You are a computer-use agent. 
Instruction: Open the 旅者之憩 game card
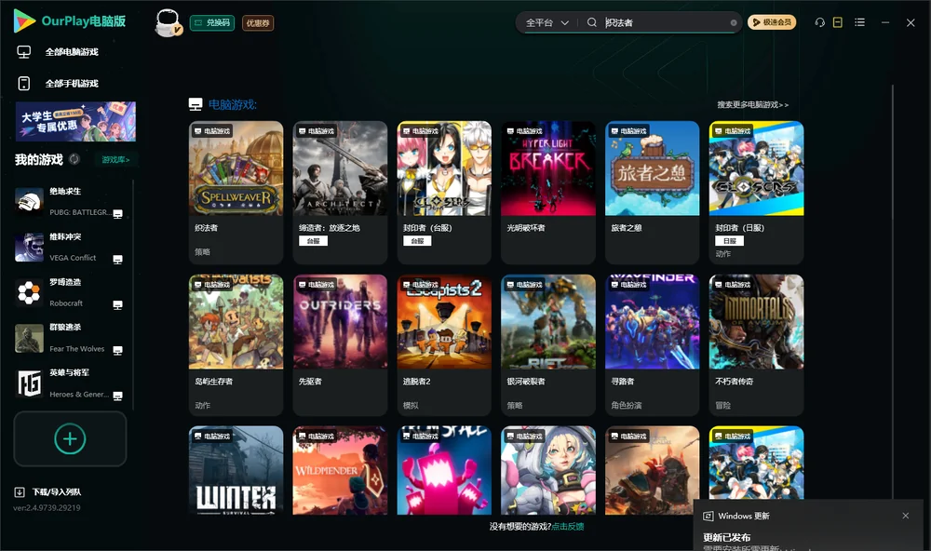[652, 193]
